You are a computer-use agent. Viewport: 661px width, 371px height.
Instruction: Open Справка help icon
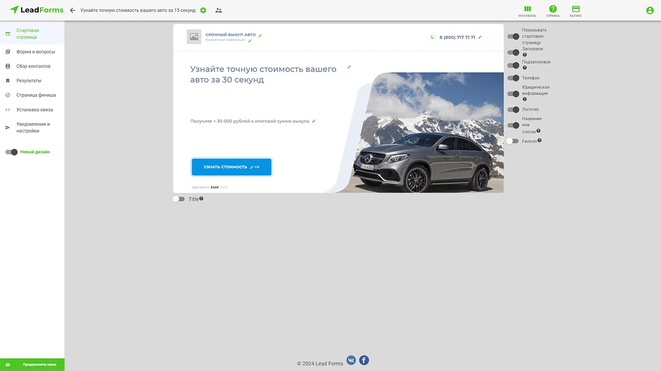coord(553,9)
